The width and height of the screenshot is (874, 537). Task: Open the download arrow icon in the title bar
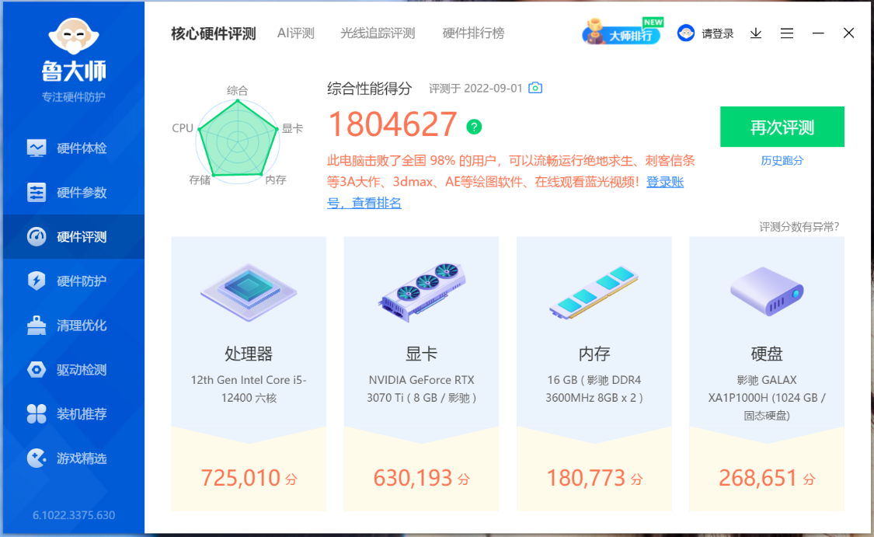pyautogui.click(x=756, y=33)
